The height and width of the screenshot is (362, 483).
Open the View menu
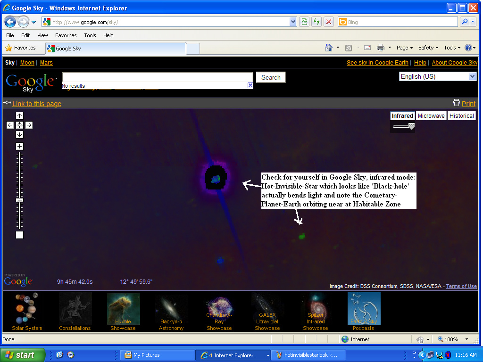[42, 35]
